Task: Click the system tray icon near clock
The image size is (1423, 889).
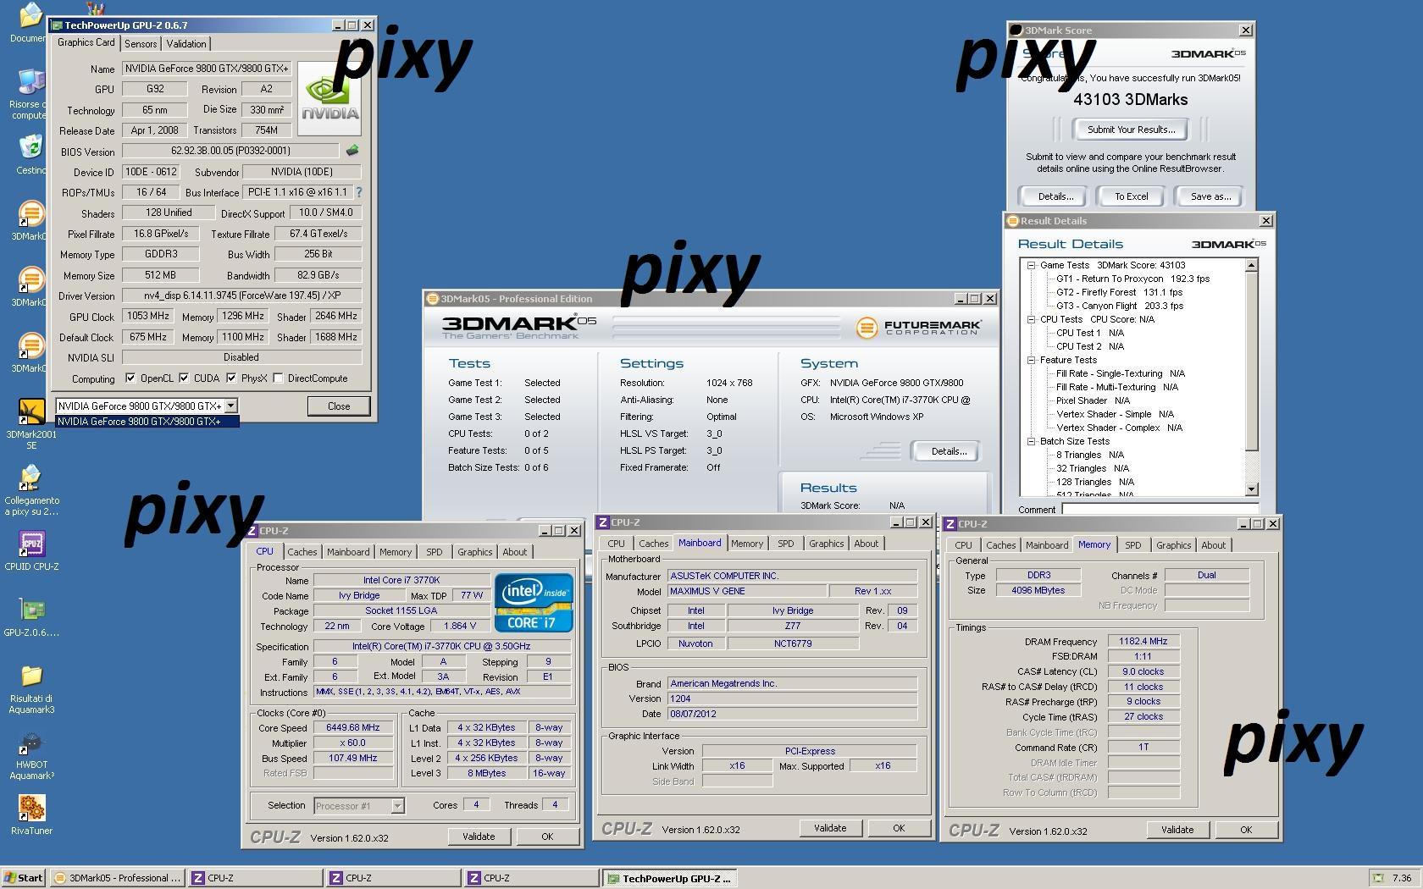Action: coord(1378,878)
